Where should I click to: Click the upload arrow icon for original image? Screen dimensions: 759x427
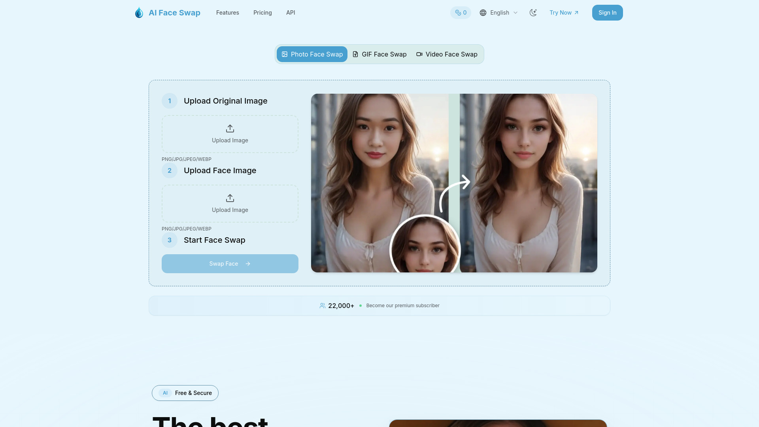tap(230, 128)
